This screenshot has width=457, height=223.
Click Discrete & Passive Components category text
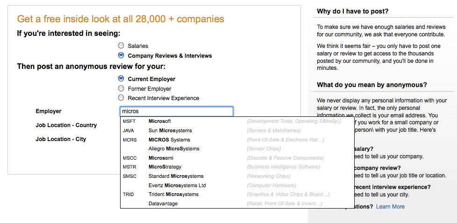pos(285,158)
